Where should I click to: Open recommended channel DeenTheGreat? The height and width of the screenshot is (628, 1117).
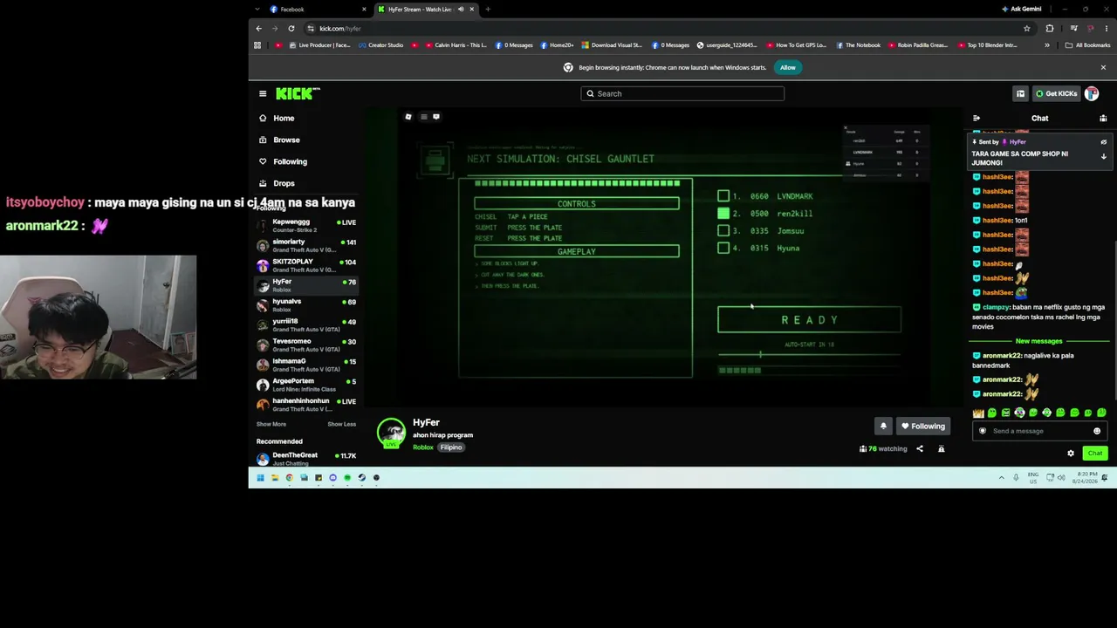tap(305, 458)
